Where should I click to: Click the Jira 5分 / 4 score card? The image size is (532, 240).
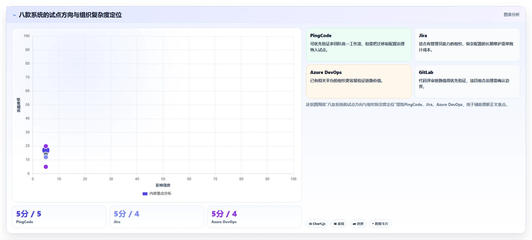point(157,217)
